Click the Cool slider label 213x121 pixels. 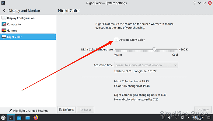pyautogui.click(x=175, y=55)
